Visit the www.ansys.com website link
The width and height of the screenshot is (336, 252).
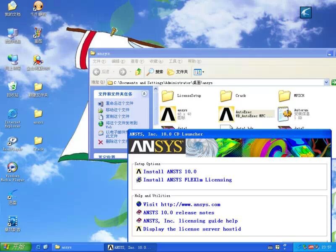181,205
